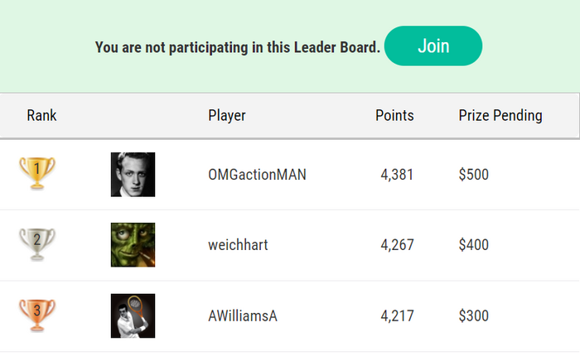
Task: Click the bronze third-place trophy icon
Action: (x=37, y=315)
